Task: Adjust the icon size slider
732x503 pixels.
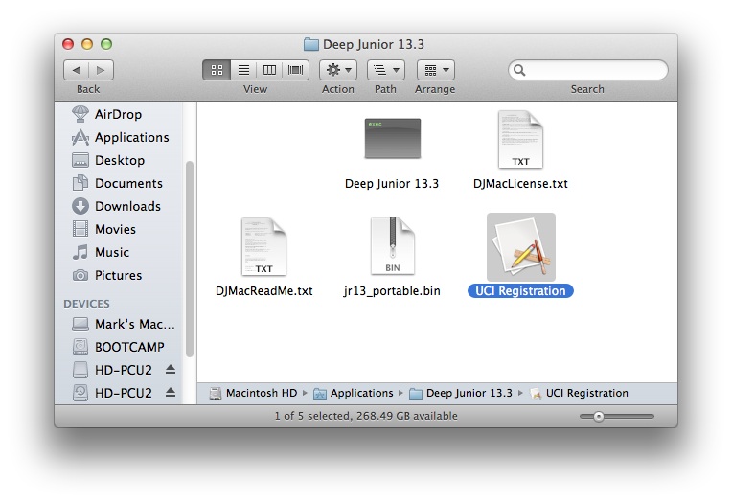Action: (x=599, y=416)
